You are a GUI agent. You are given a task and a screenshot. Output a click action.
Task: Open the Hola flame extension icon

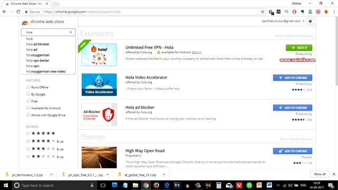(326, 12)
